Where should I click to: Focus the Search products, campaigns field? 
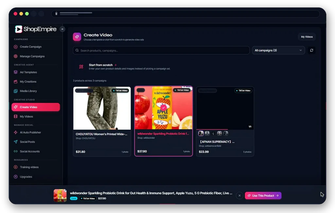pos(161,50)
